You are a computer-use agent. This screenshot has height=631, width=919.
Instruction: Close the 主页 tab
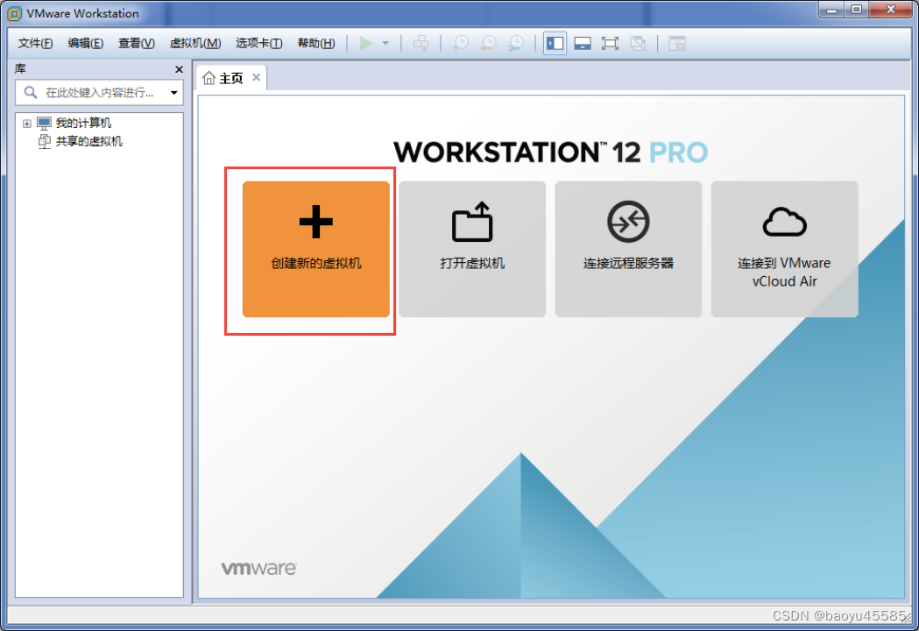tap(256, 77)
